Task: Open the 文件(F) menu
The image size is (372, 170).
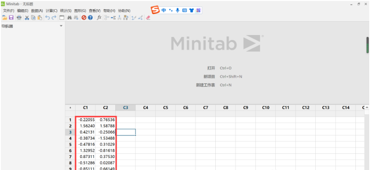Action: tap(9, 11)
